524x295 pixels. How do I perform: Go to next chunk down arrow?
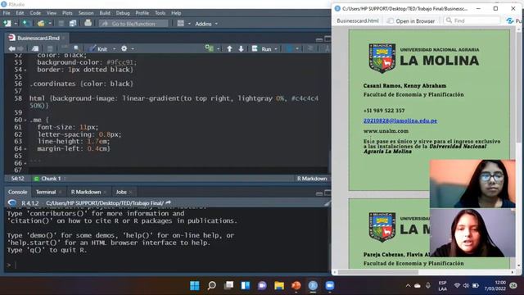tap(241, 49)
